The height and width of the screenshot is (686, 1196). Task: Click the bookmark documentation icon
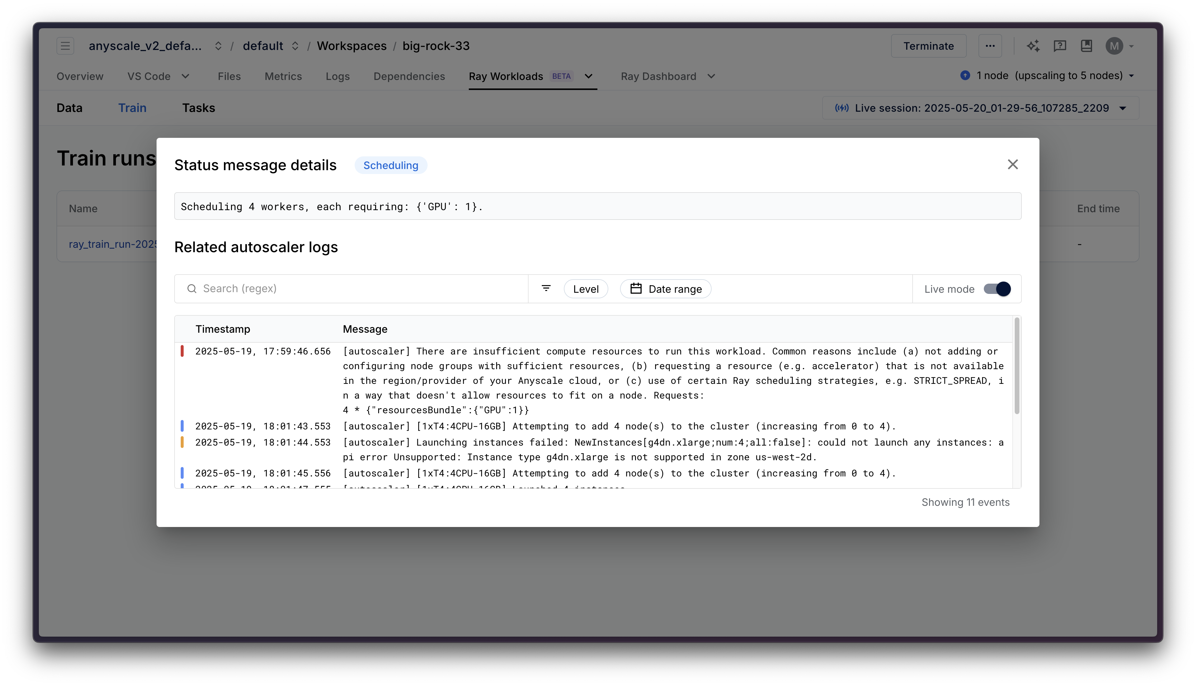[1086, 46]
